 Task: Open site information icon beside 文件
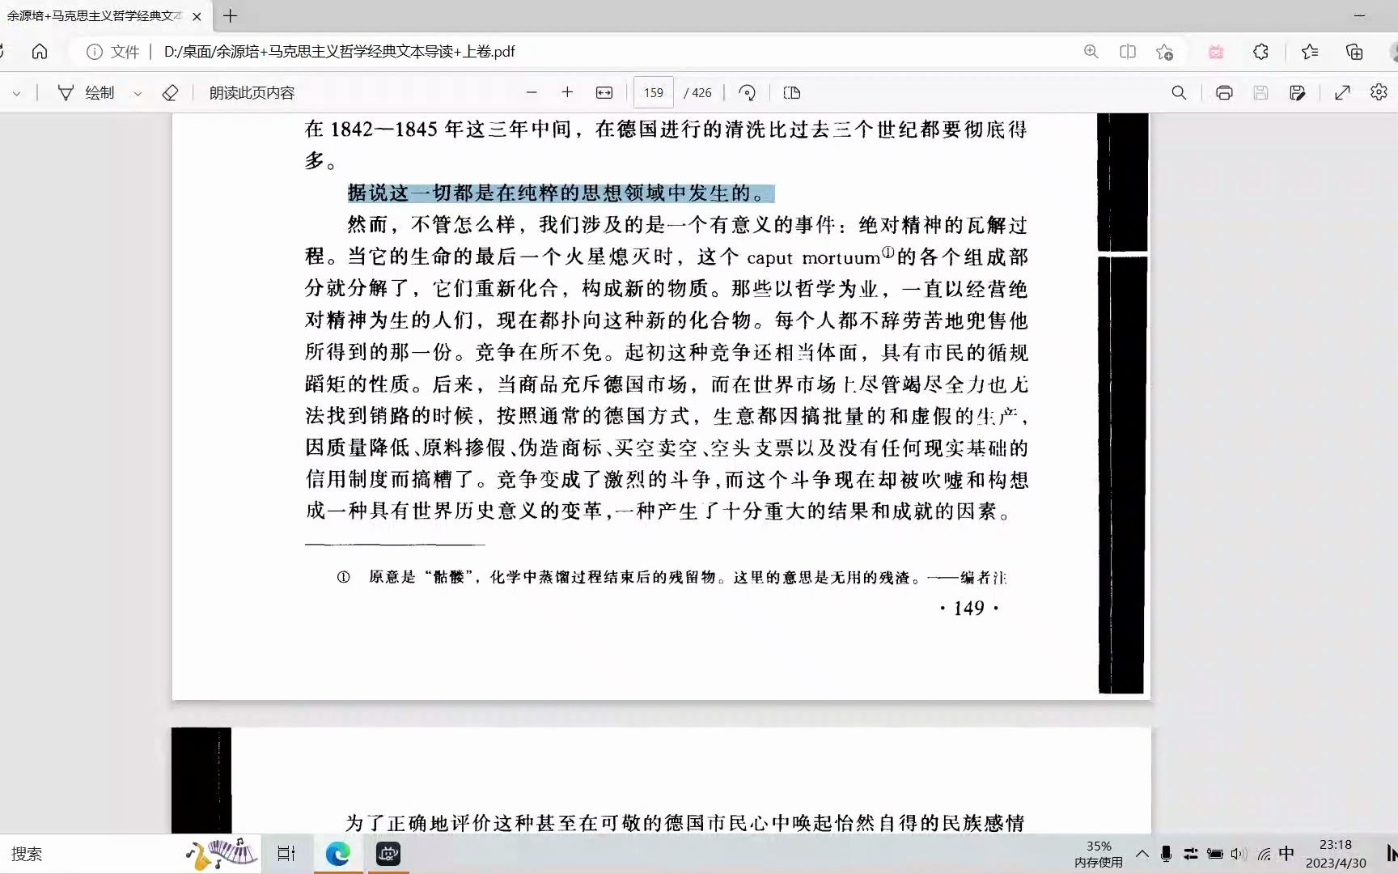(95, 52)
